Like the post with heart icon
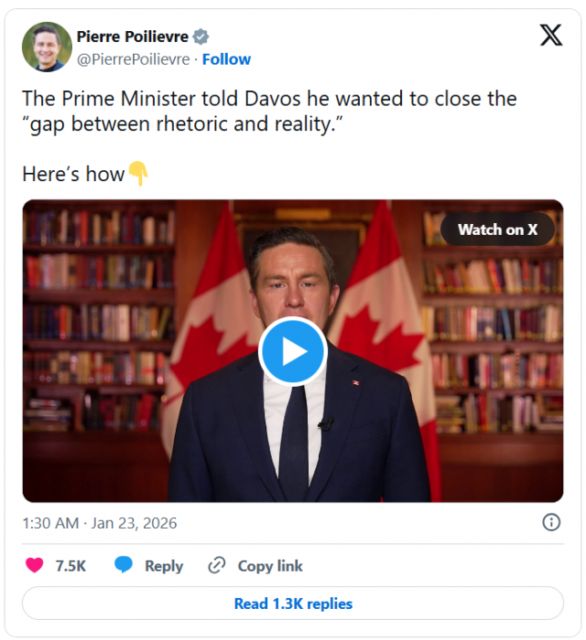Viewport: 586px width, 640px height. click(x=34, y=565)
